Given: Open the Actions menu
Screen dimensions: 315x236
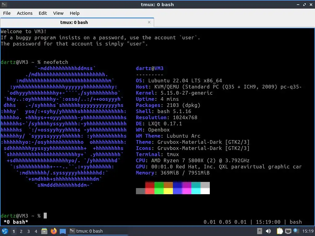Looking at the screenshot, I should tap(25, 13).
